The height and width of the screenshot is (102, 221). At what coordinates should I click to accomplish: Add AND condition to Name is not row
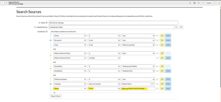coord(168,89)
